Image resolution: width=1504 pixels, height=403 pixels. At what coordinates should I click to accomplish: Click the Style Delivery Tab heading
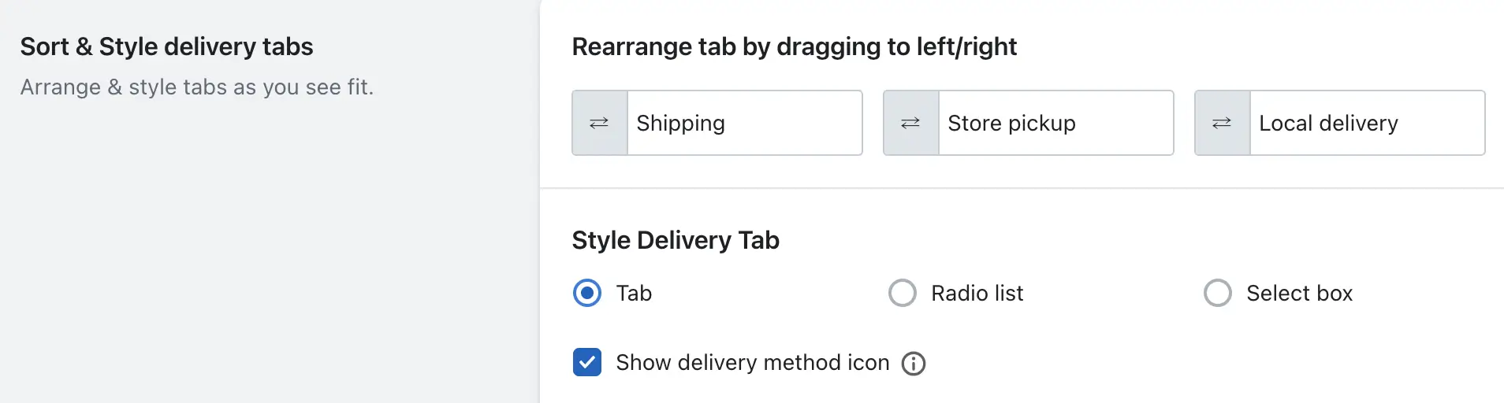point(676,240)
